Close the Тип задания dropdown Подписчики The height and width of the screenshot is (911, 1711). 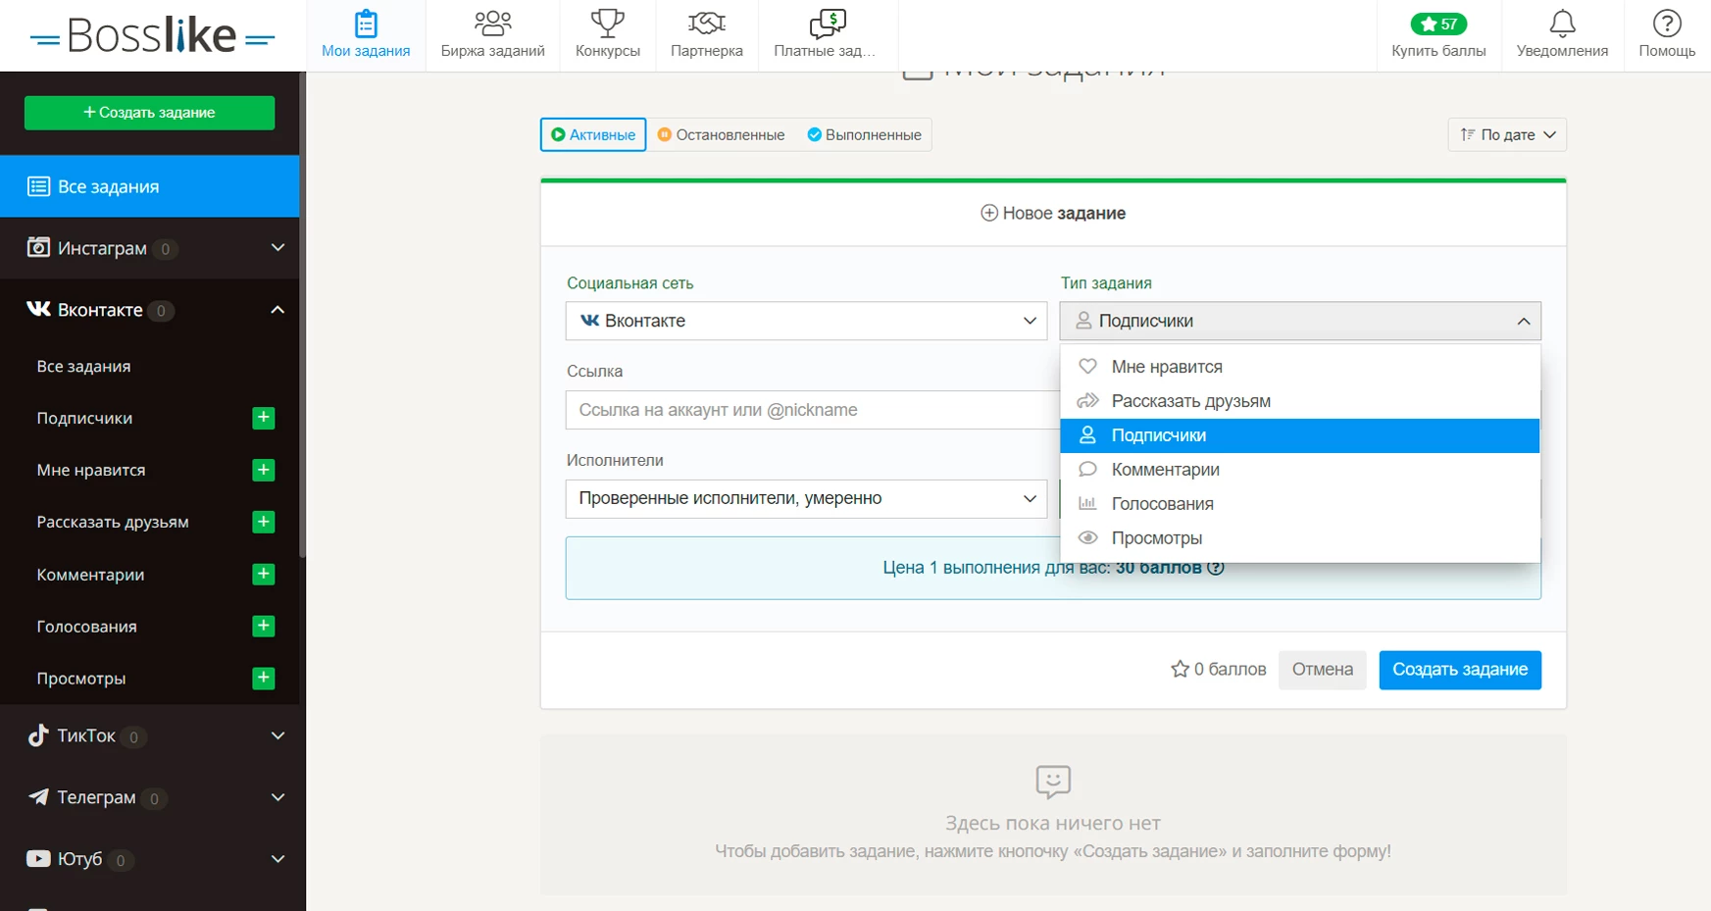point(1300,321)
